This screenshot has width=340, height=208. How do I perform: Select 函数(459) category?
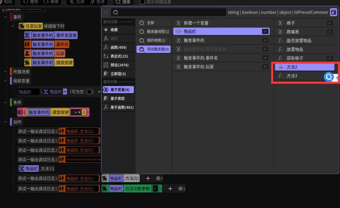point(118,47)
